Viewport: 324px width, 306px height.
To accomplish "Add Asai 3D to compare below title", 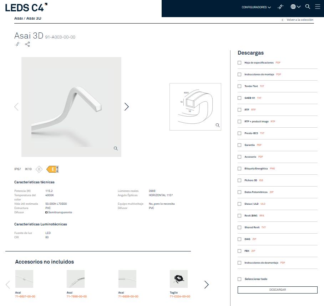I will click(x=17, y=44).
